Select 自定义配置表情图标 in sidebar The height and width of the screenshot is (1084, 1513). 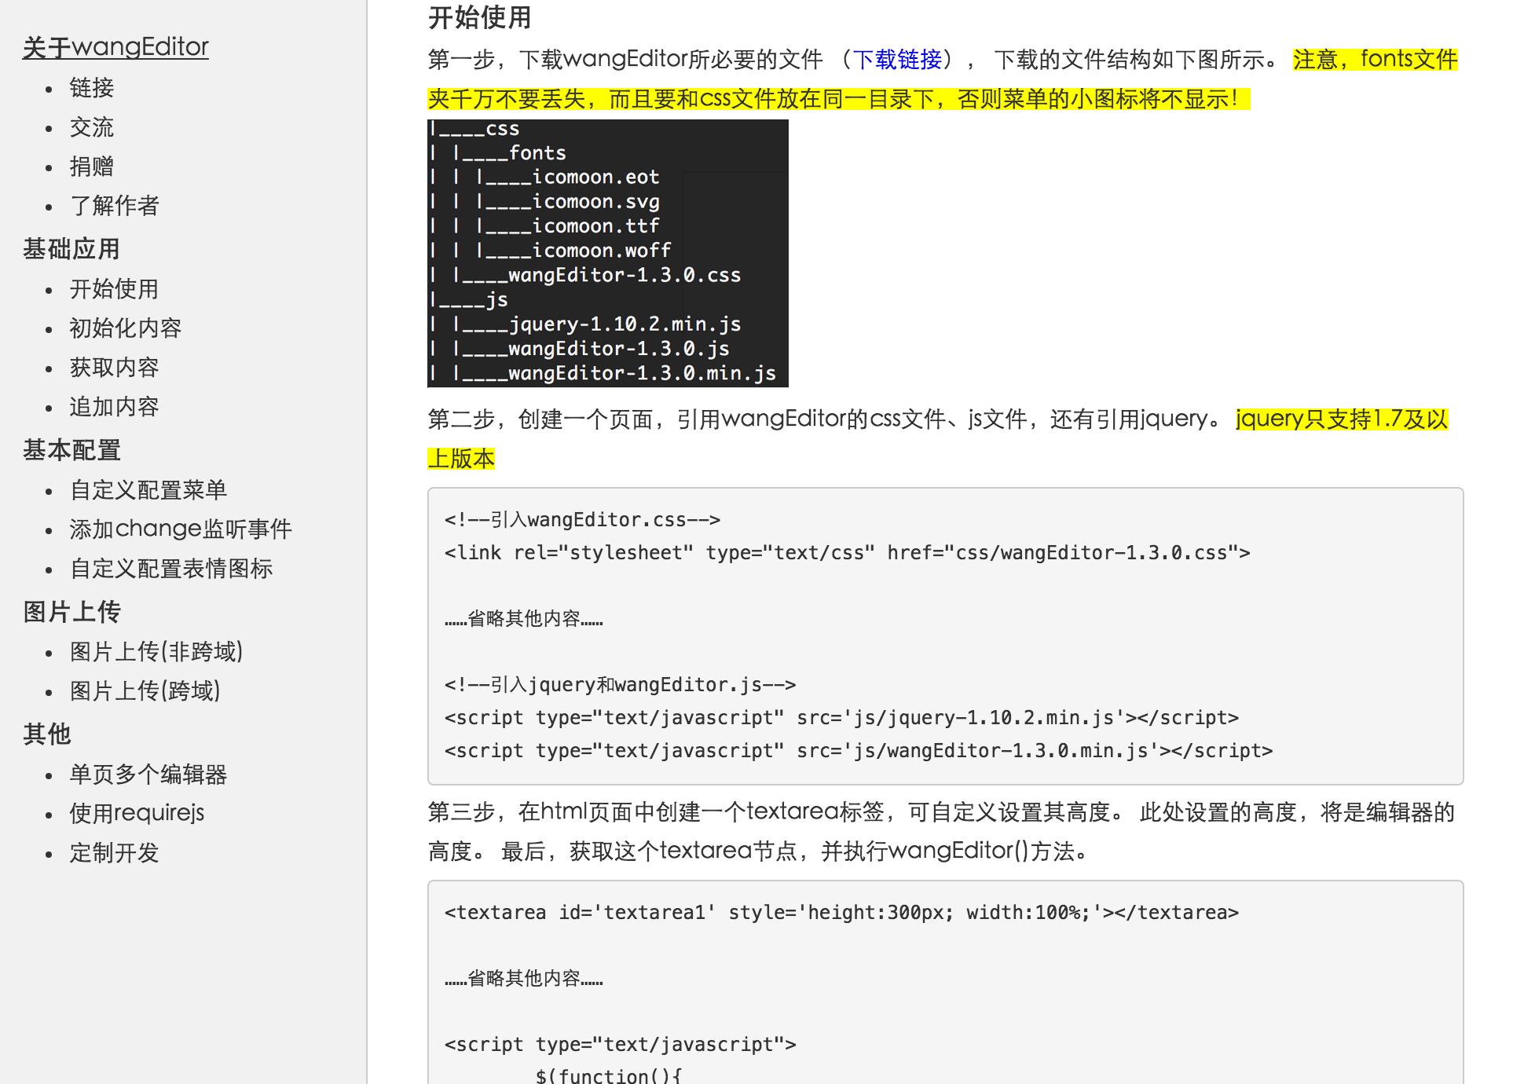pyautogui.click(x=171, y=569)
